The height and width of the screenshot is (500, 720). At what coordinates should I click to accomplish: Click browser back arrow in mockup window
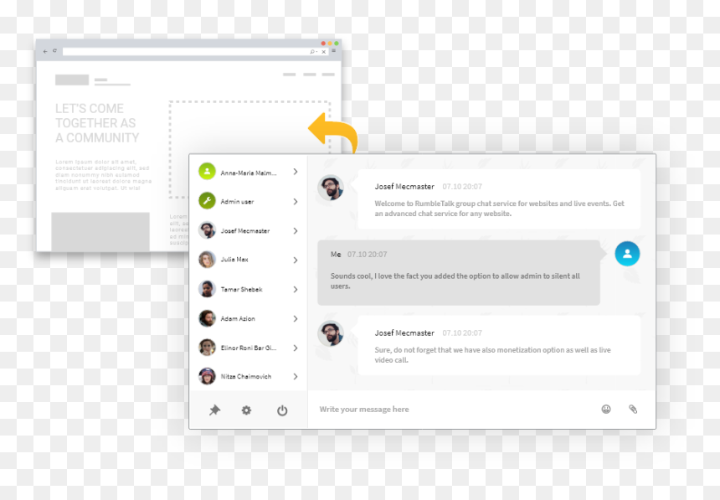(x=45, y=51)
